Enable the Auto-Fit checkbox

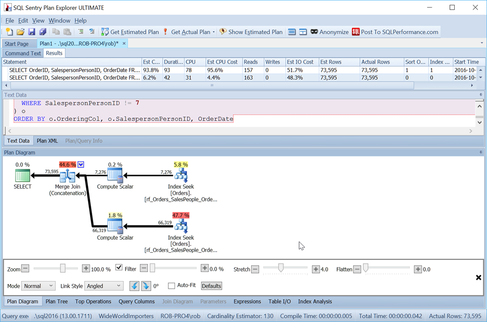[x=172, y=286]
